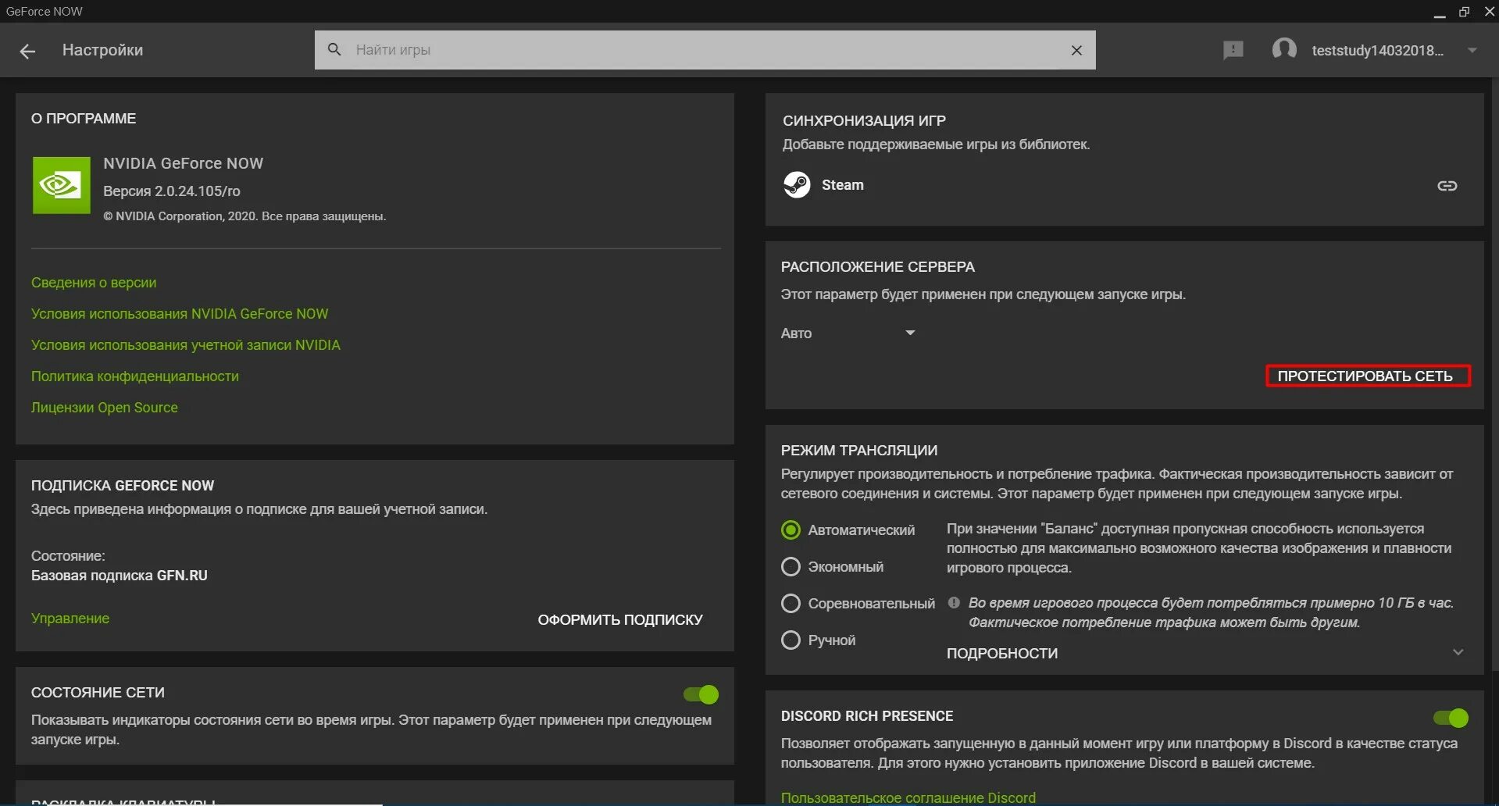Open Лицензии Open Source link
The width and height of the screenshot is (1499, 806).
[x=105, y=408]
